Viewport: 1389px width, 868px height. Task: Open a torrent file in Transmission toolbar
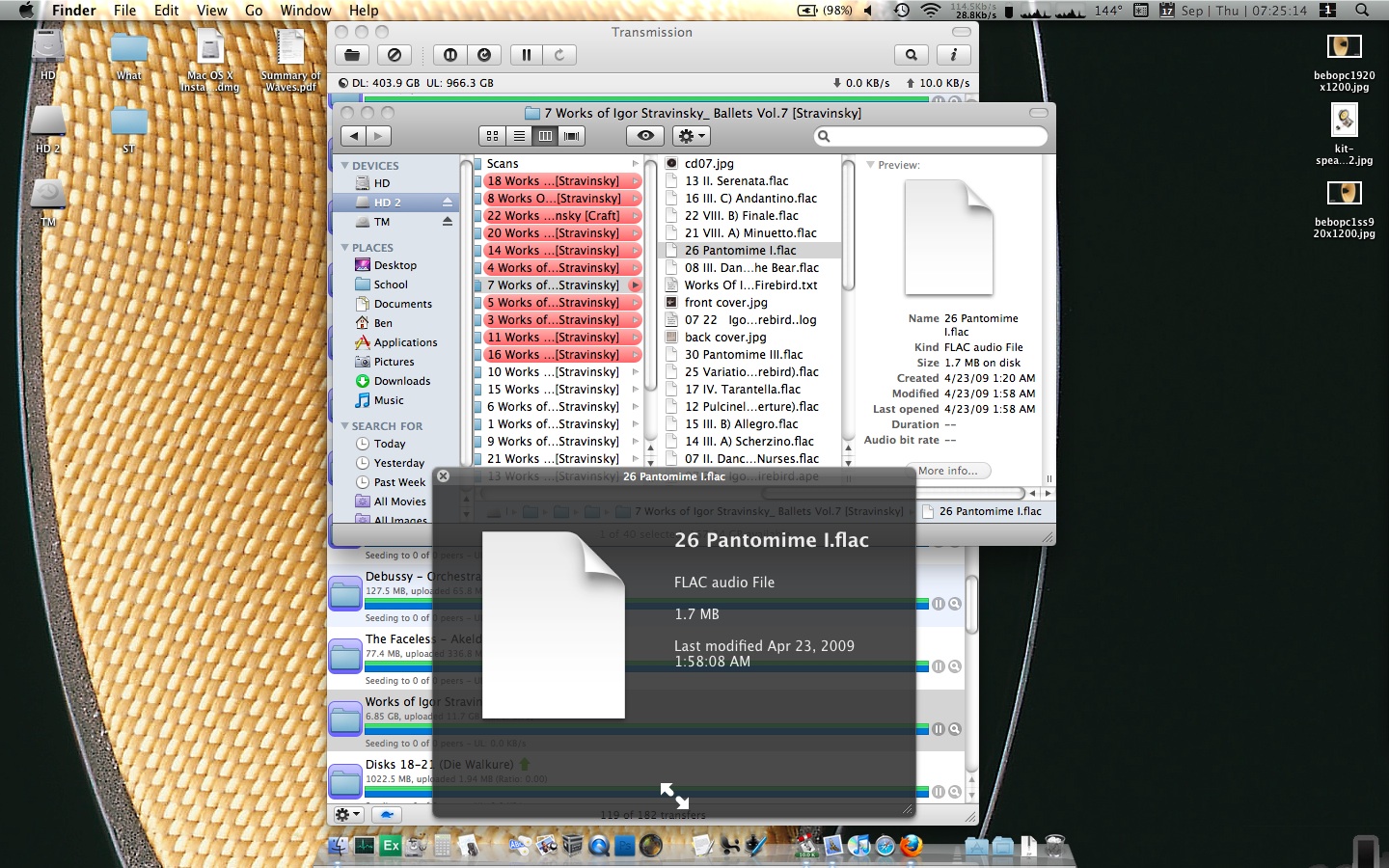[x=353, y=55]
